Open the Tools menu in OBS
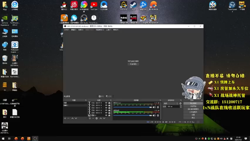 (x=109, y=30)
